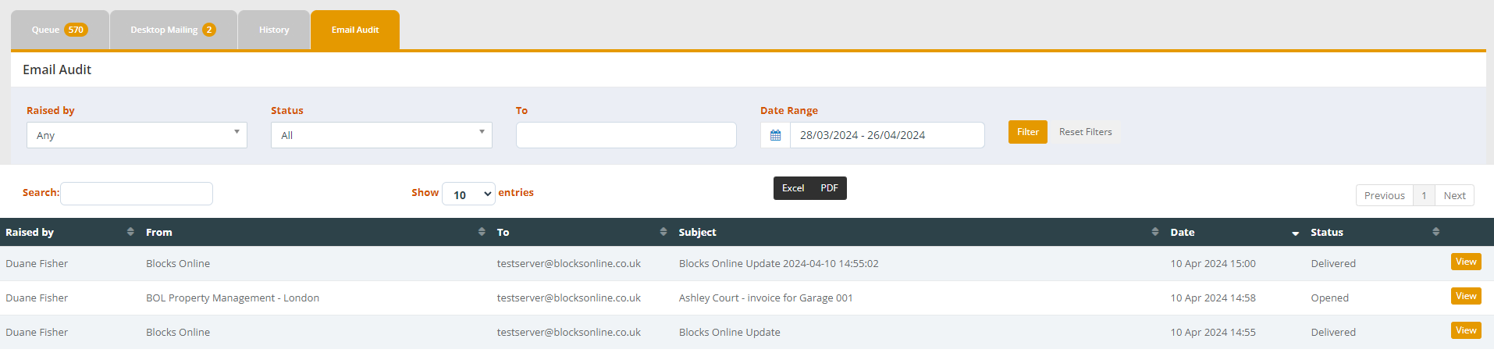
Task: Select page 1 in pagination
Action: pyautogui.click(x=1424, y=195)
